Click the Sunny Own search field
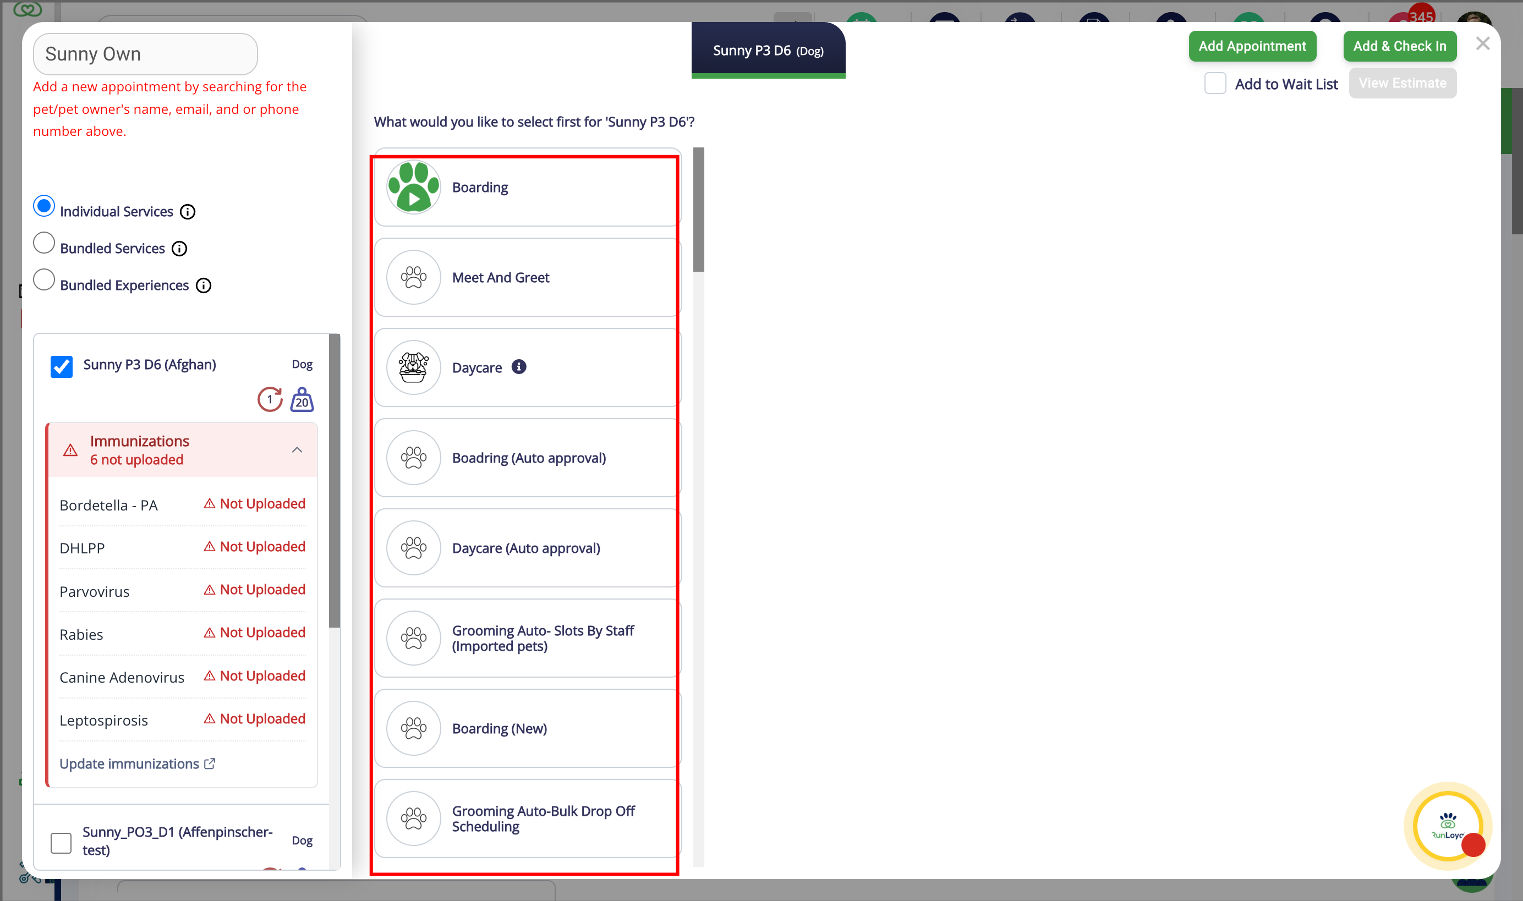 tap(146, 54)
